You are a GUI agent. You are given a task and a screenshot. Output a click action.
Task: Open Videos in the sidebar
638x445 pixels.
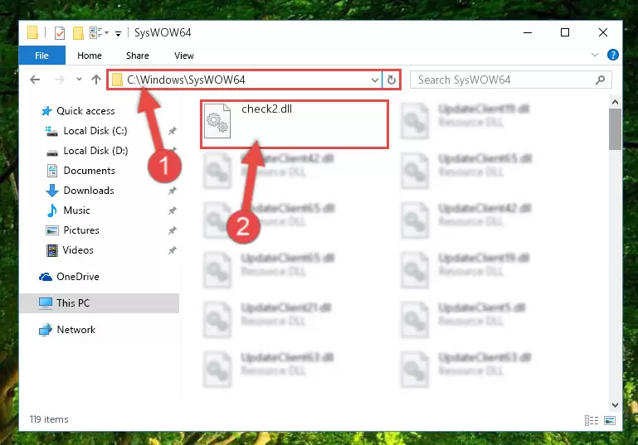tap(78, 250)
